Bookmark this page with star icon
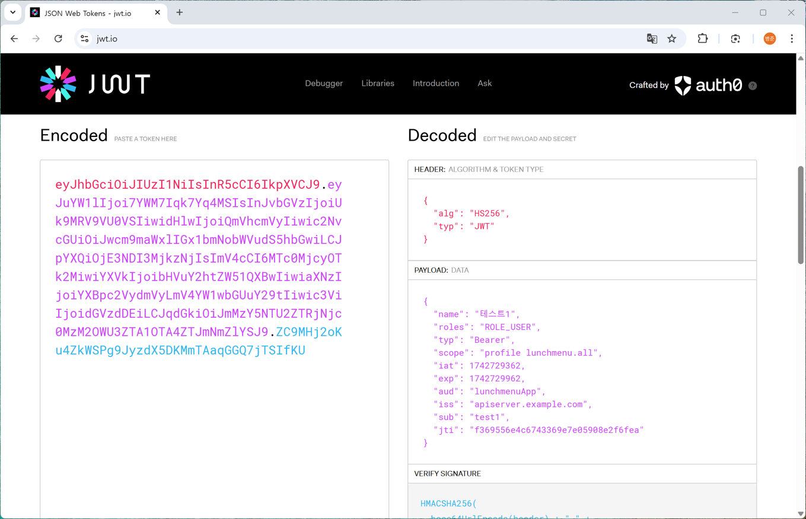The width and height of the screenshot is (806, 519). point(672,39)
